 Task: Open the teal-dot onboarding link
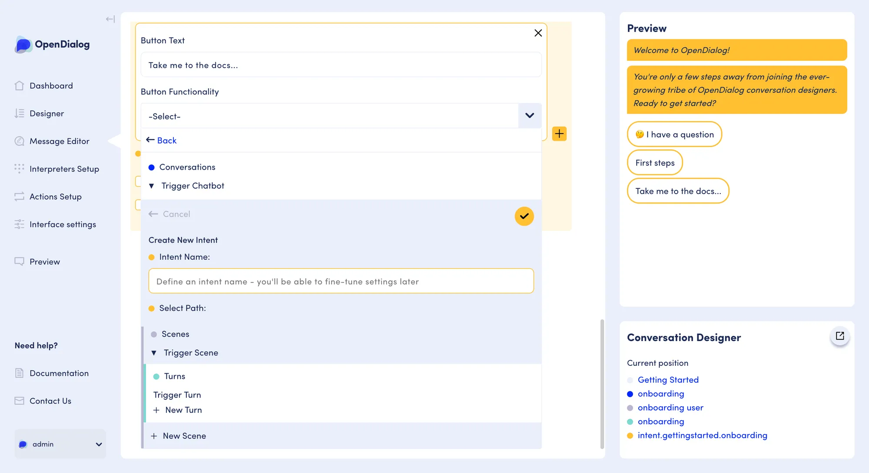[661, 421]
